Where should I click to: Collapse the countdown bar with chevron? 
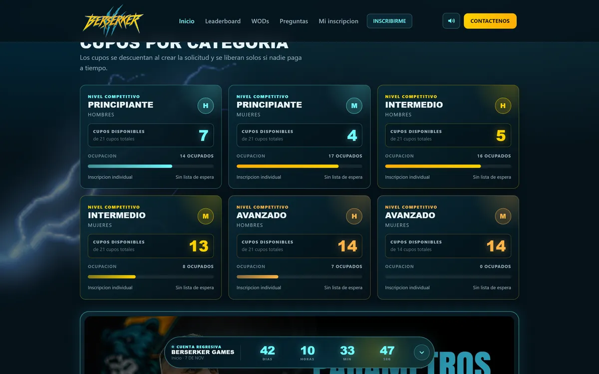(x=421, y=352)
